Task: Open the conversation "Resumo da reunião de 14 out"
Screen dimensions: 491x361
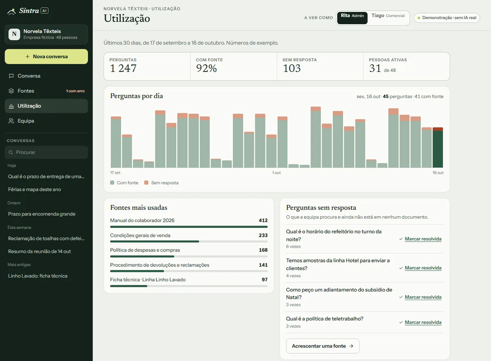Action: tap(46, 251)
